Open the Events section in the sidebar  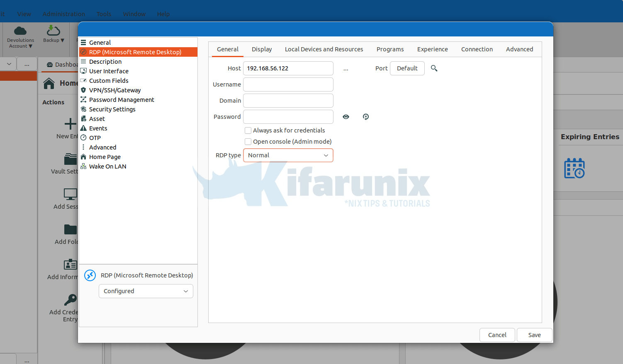click(97, 128)
